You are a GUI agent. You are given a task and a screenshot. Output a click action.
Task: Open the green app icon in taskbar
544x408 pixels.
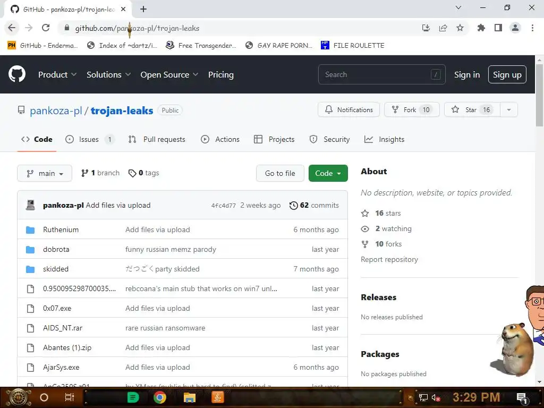(133, 397)
